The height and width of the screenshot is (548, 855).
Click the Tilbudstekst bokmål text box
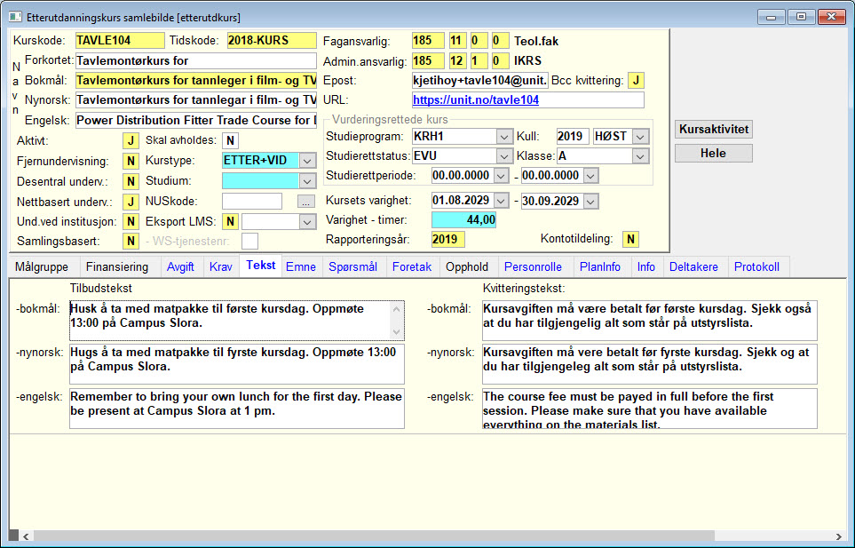click(x=237, y=321)
